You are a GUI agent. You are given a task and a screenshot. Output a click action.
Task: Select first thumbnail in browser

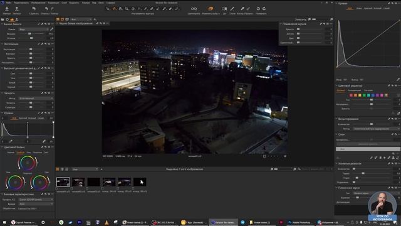pyautogui.click(x=63, y=182)
